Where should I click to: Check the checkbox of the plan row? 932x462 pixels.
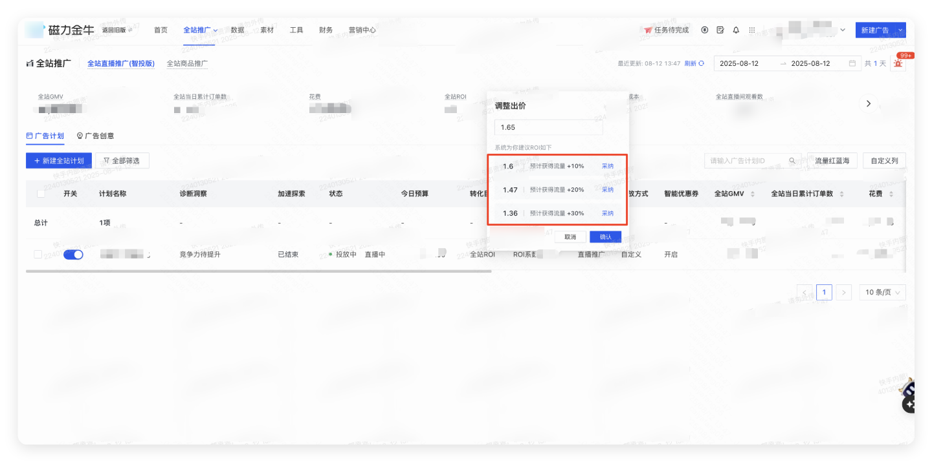38,255
